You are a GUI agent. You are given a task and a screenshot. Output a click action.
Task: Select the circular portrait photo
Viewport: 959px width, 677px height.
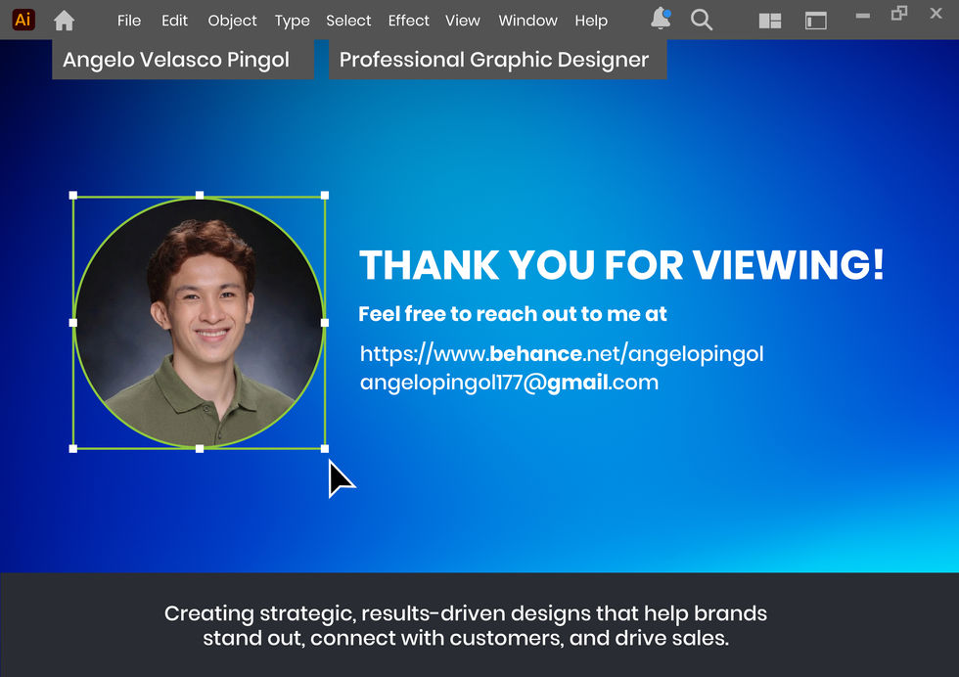pos(199,322)
